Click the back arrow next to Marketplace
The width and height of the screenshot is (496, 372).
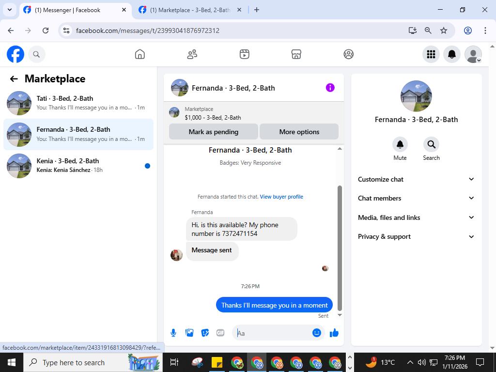click(14, 79)
